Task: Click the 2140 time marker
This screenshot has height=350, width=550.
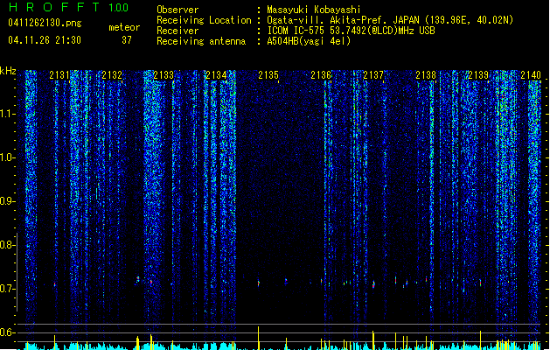Action: click(x=531, y=75)
